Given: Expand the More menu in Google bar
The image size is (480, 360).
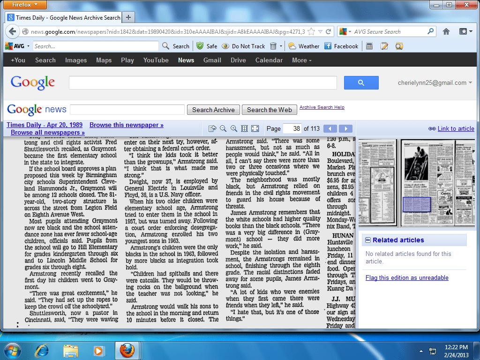Looking at the screenshot, I should pyautogui.click(x=301, y=60).
